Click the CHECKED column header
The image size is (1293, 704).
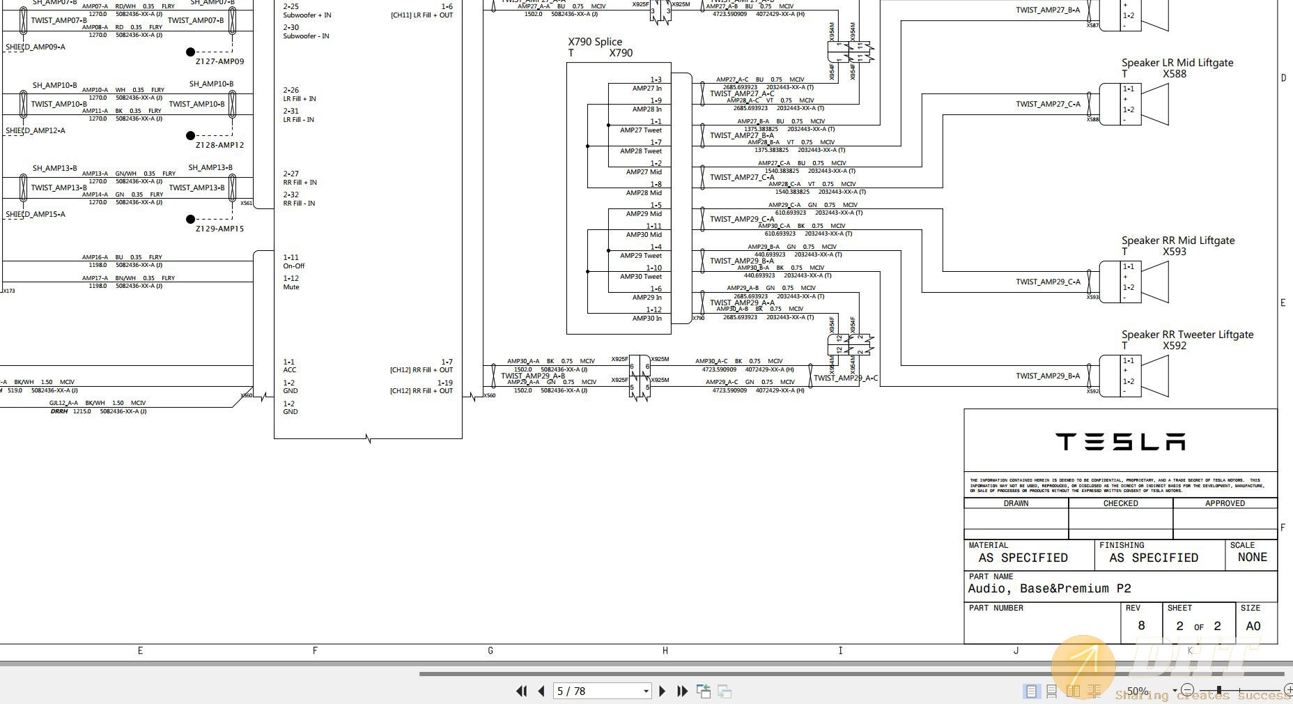click(1120, 503)
